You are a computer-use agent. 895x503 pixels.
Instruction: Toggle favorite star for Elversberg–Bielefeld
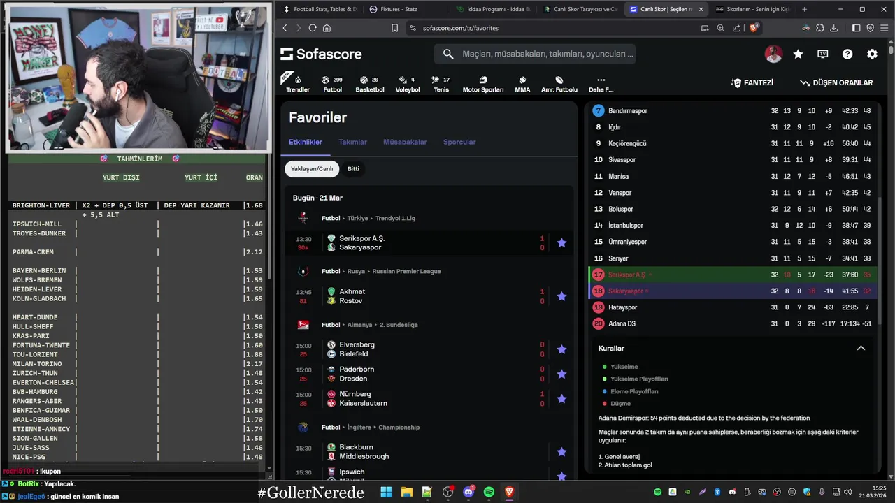coord(561,349)
